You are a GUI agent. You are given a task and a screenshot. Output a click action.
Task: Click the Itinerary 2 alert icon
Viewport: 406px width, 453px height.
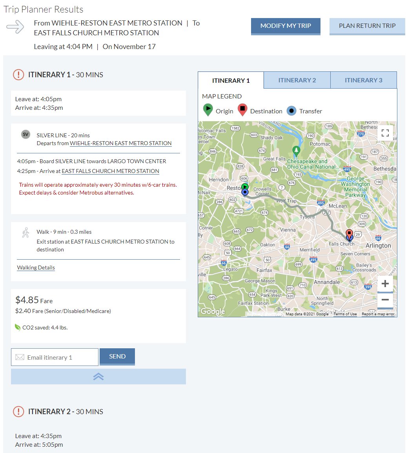tap(18, 412)
